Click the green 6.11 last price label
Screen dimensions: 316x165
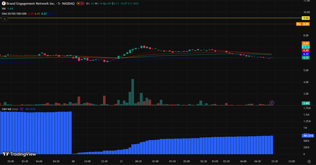coord(306,58)
